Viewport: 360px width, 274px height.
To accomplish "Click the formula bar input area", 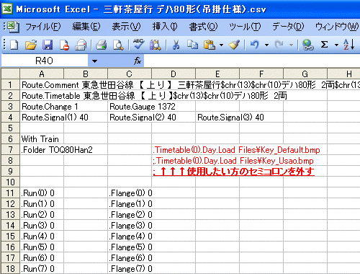I will [252, 61].
